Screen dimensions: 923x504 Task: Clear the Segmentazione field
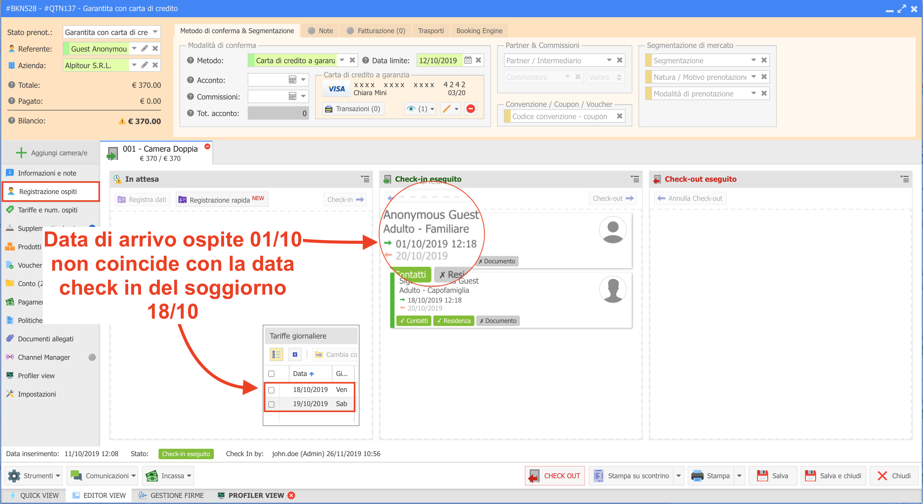(764, 60)
